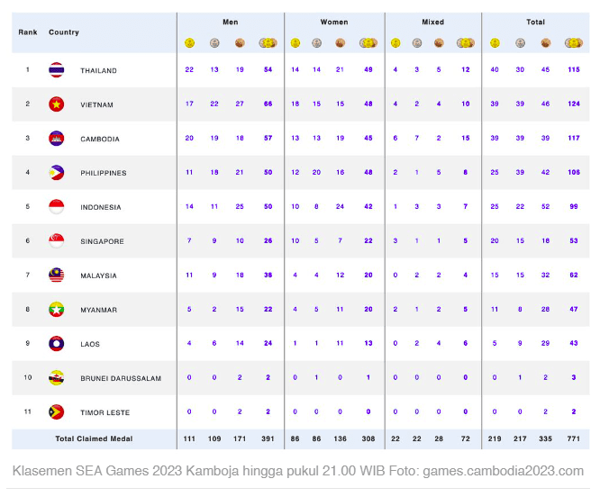Screen dimensions: 609x497
Task: Click the MYANMAR country name
Action: point(99,310)
